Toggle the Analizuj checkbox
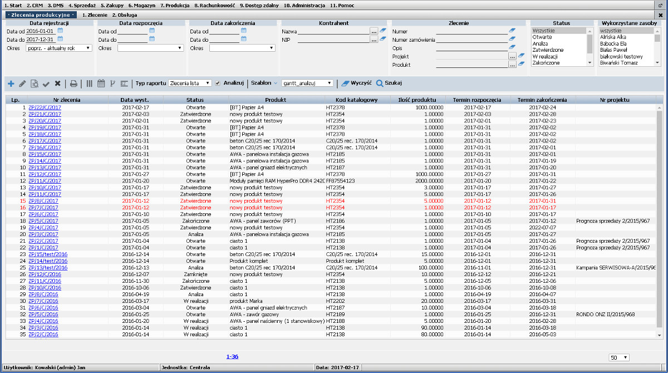Viewport: 668px width, 373px height. click(x=218, y=83)
